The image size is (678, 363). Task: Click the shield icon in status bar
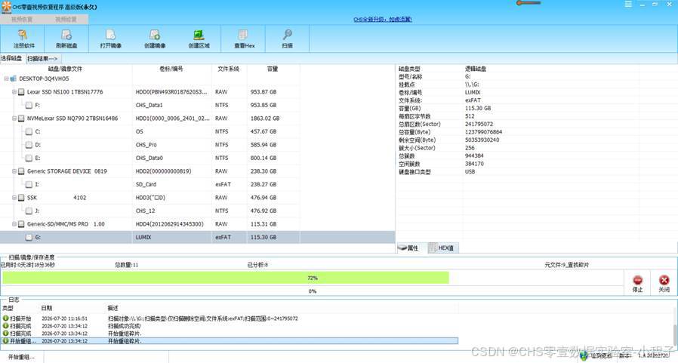click(584, 355)
